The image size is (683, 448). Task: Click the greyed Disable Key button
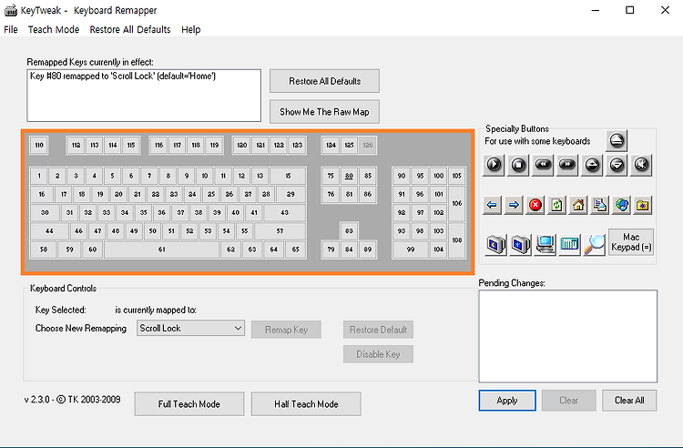(x=378, y=354)
